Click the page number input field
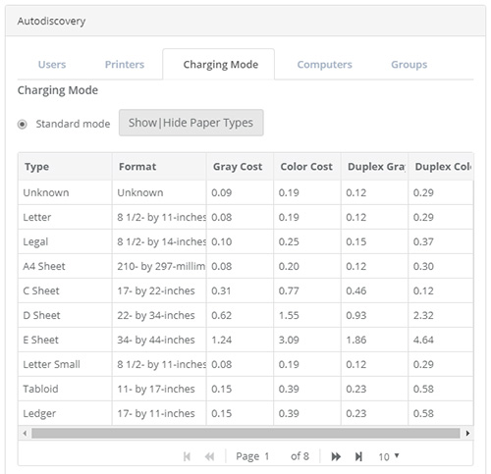This screenshot has width=491, height=474. tap(272, 456)
